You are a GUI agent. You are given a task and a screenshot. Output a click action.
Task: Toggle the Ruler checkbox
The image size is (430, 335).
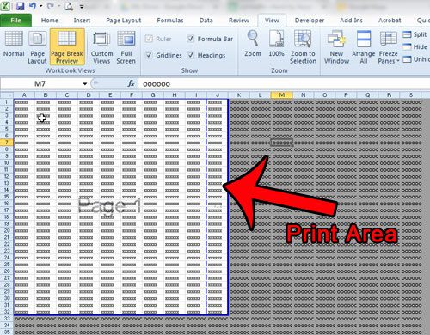[149, 39]
